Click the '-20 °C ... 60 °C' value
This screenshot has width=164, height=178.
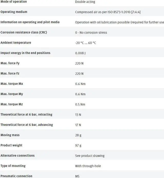[x=86, y=43]
